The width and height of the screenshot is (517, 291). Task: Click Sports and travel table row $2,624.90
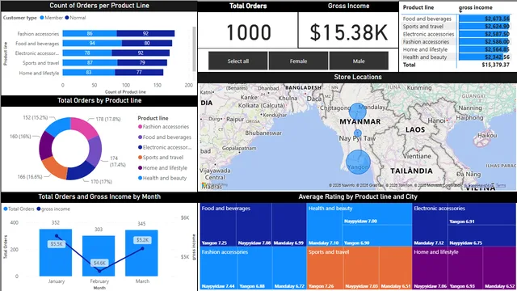click(456, 27)
